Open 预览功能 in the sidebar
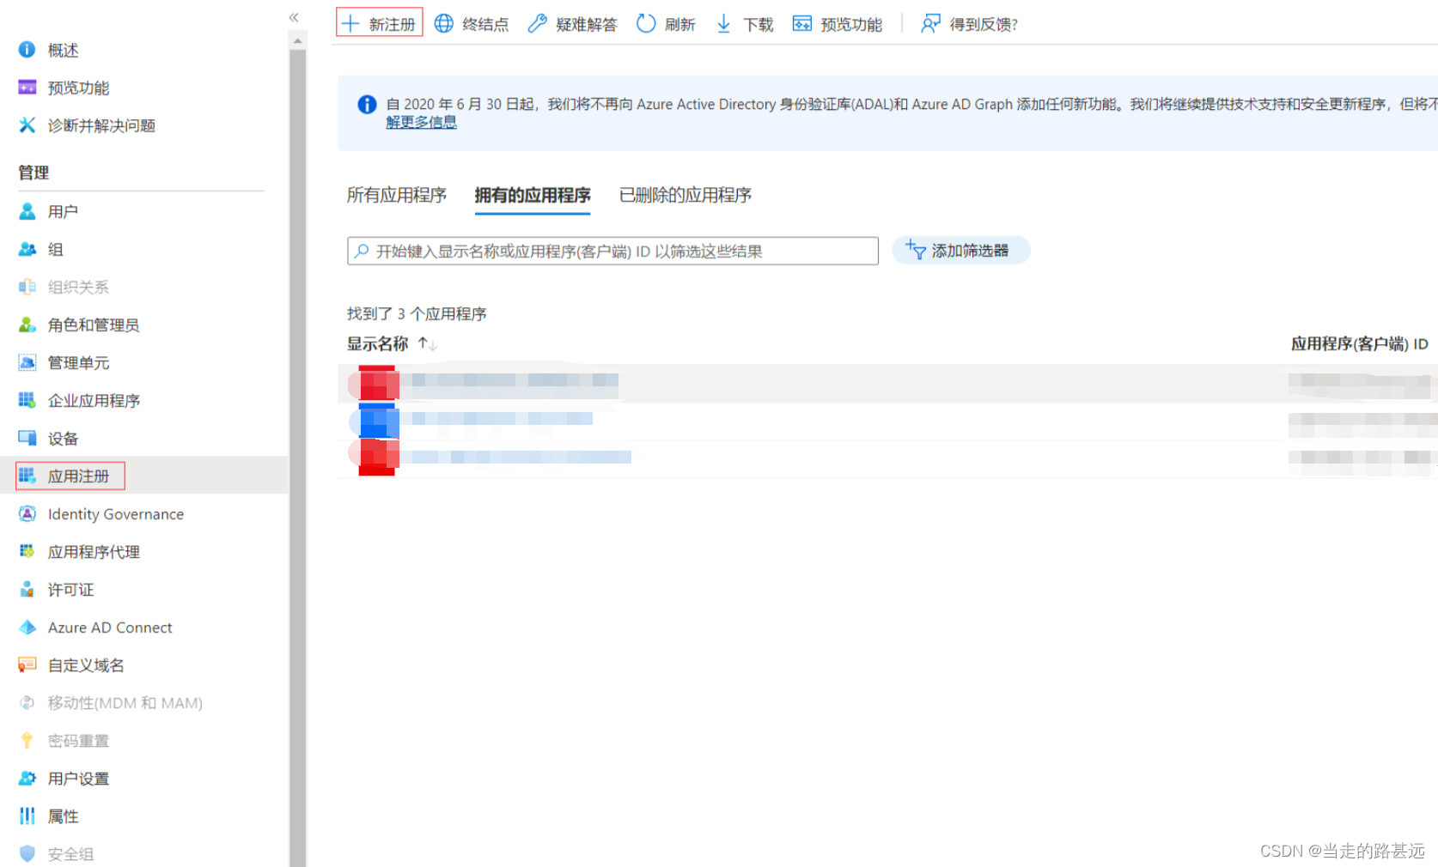Image resolution: width=1438 pixels, height=867 pixels. (x=64, y=88)
